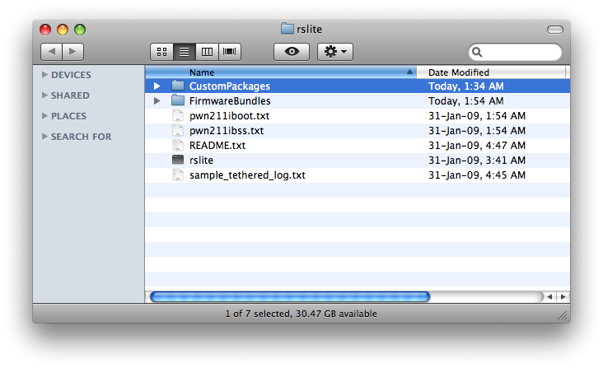Go forward with the right arrow button
Screen dimensions: 603x368
pyautogui.click(x=73, y=52)
